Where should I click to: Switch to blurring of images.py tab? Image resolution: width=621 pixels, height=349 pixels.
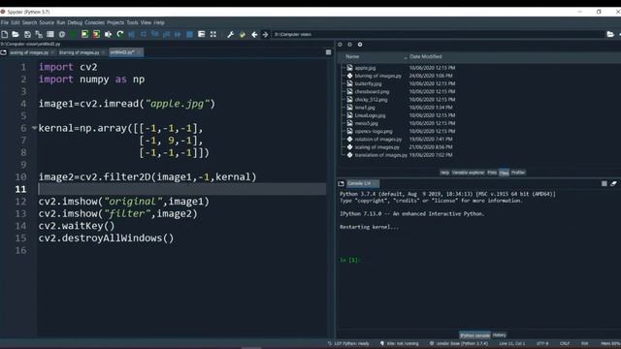tap(82, 52)
